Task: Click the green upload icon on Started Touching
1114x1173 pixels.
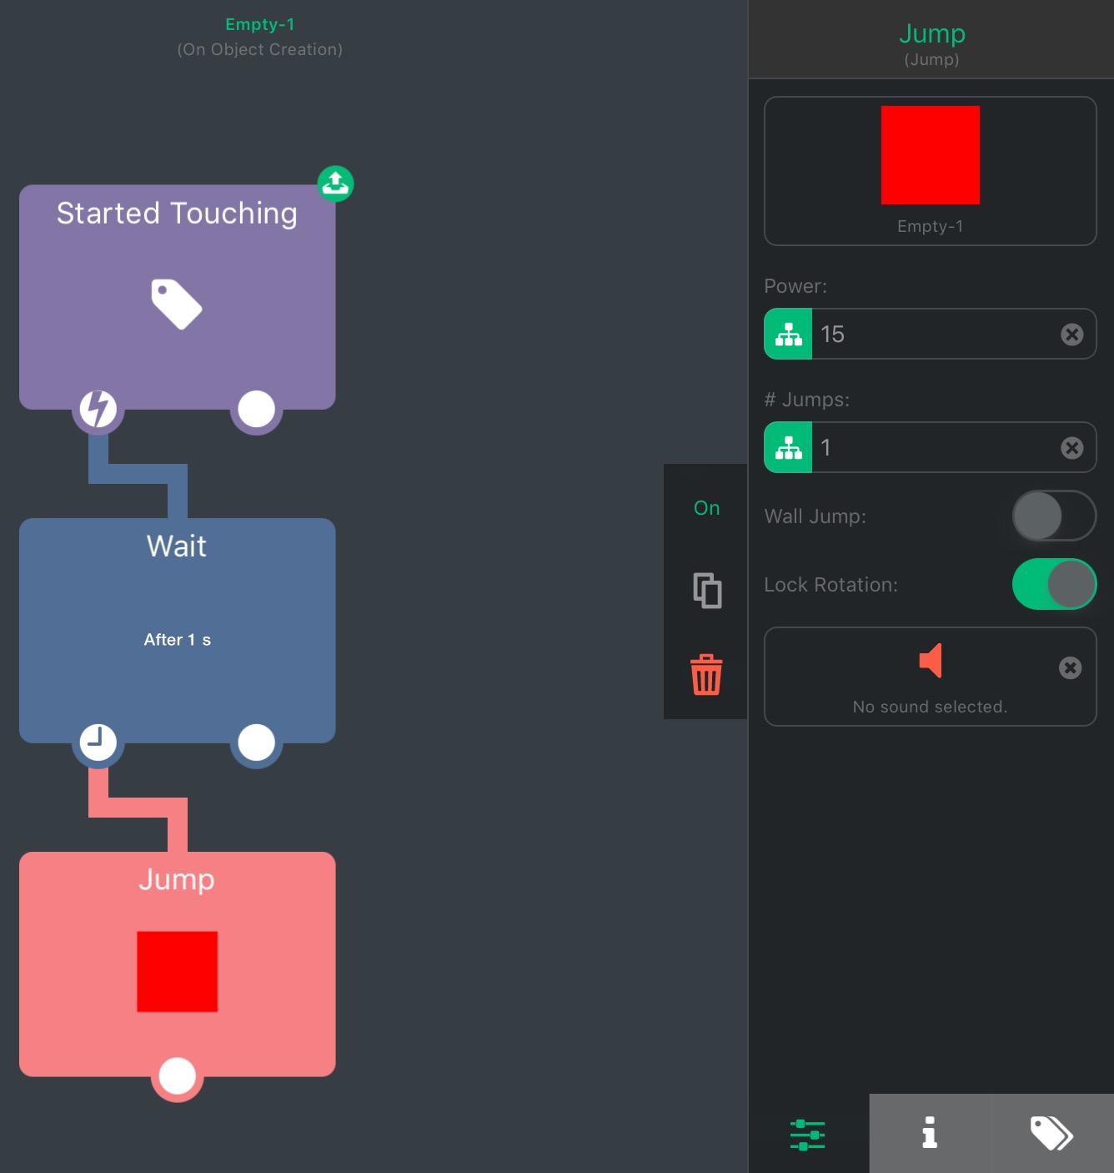Action: click(x=335, y=183)
